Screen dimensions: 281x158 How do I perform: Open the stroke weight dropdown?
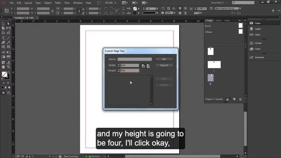[x=157, y=9]
